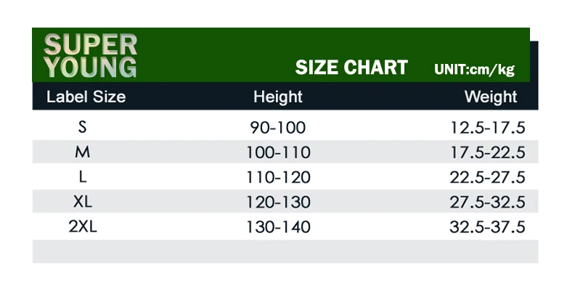Select the Height column header
Screen dimensions: 575x292
278,97
